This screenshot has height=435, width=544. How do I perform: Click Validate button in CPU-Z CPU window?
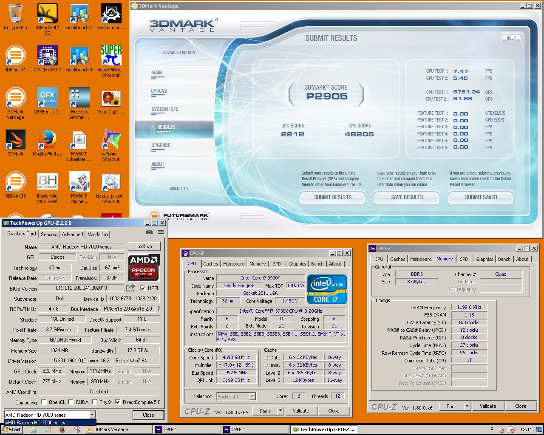tap(301, 411)
